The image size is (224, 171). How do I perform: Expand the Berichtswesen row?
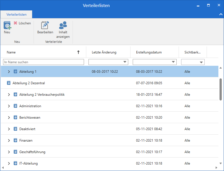(x=9, y=118)
